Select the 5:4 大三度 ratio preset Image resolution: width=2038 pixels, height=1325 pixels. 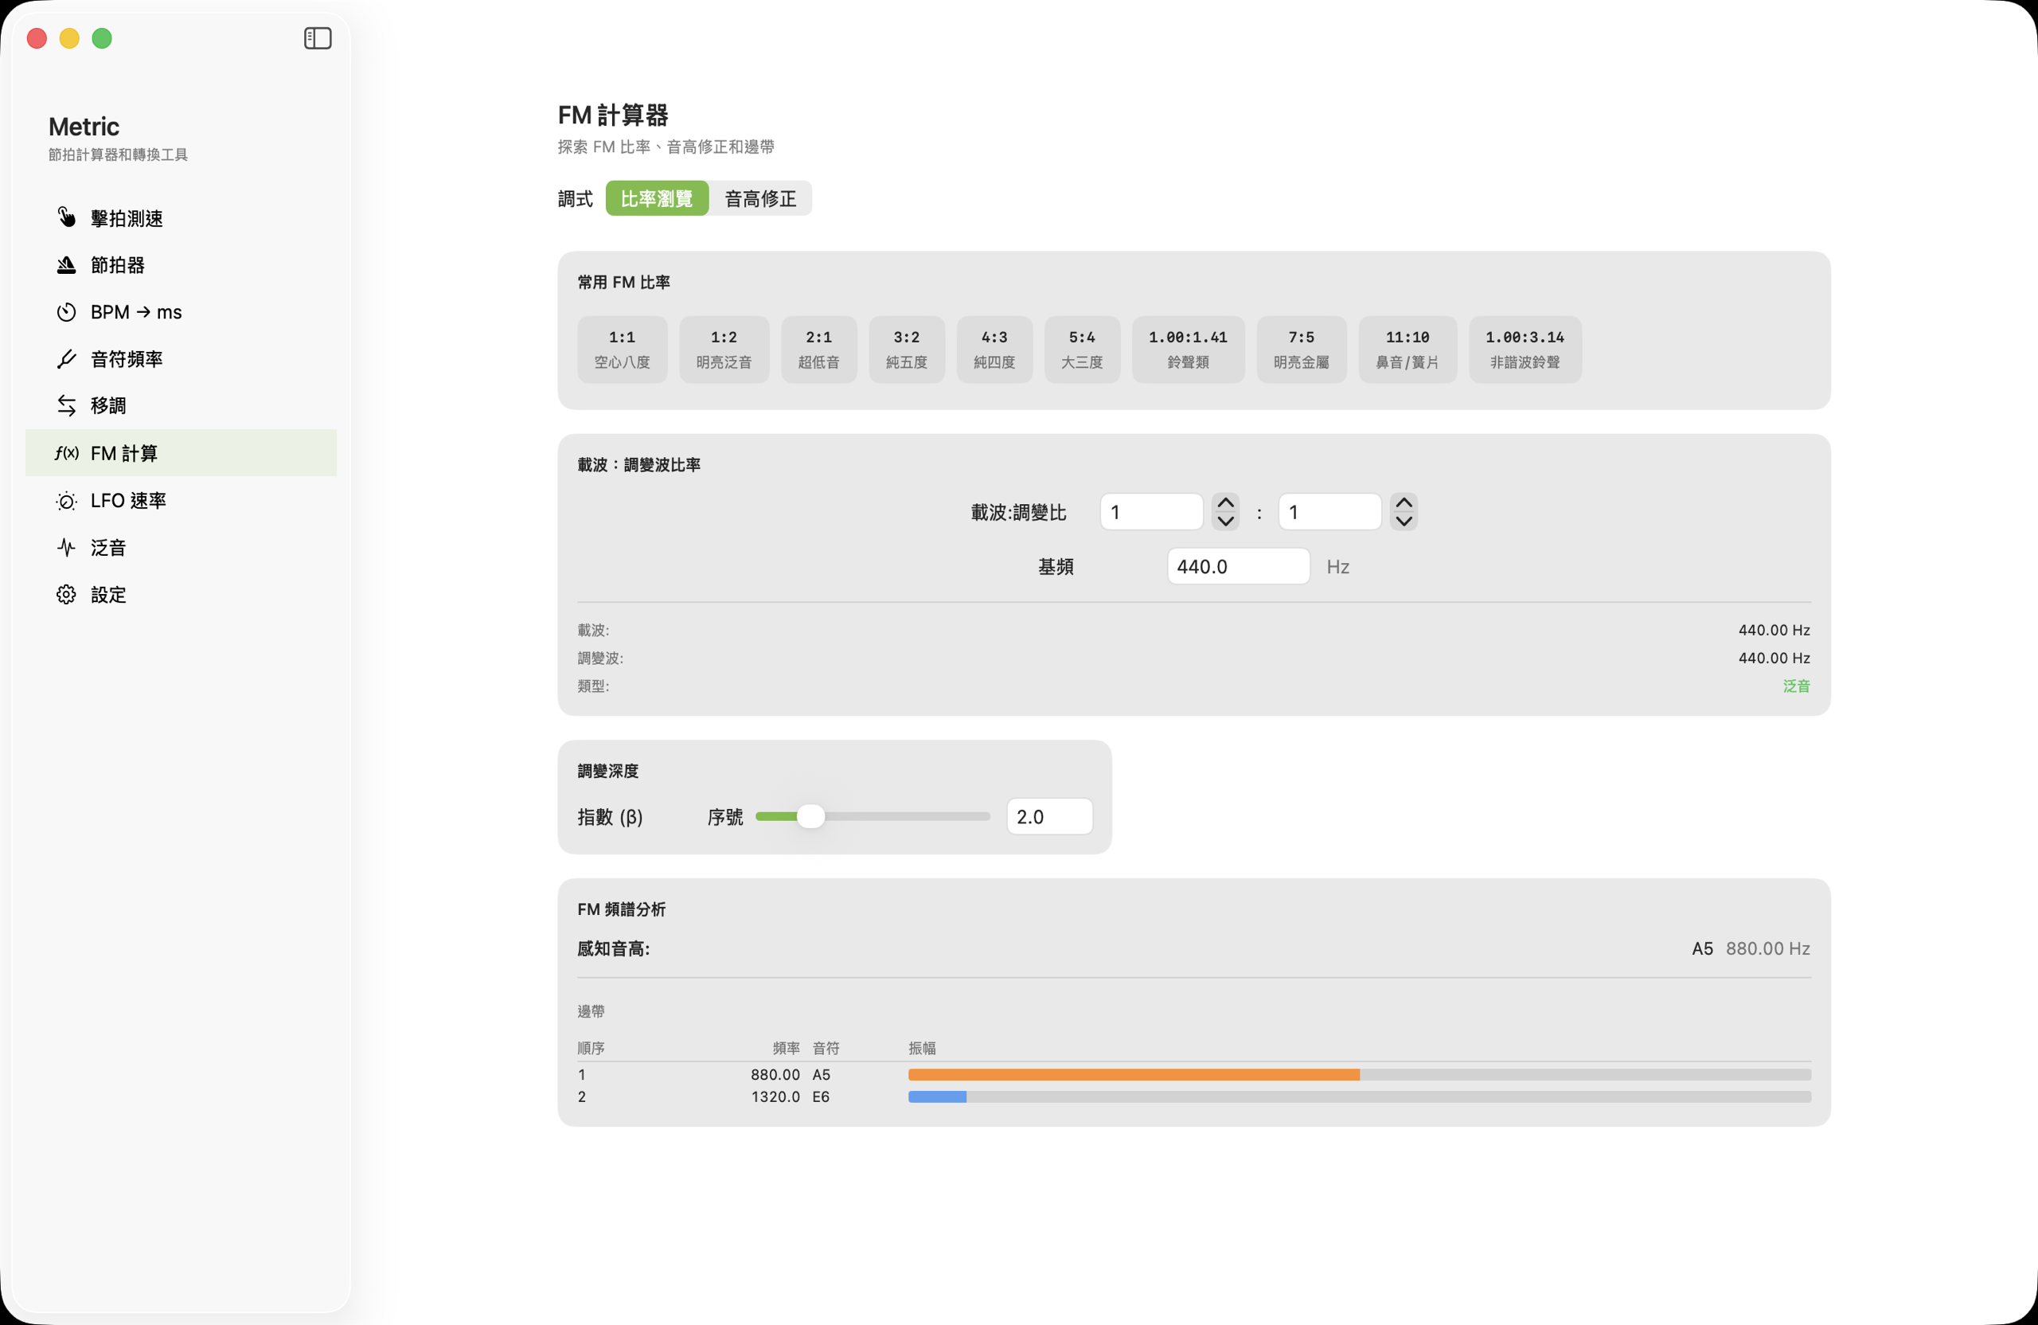(x=1083, y=350)
